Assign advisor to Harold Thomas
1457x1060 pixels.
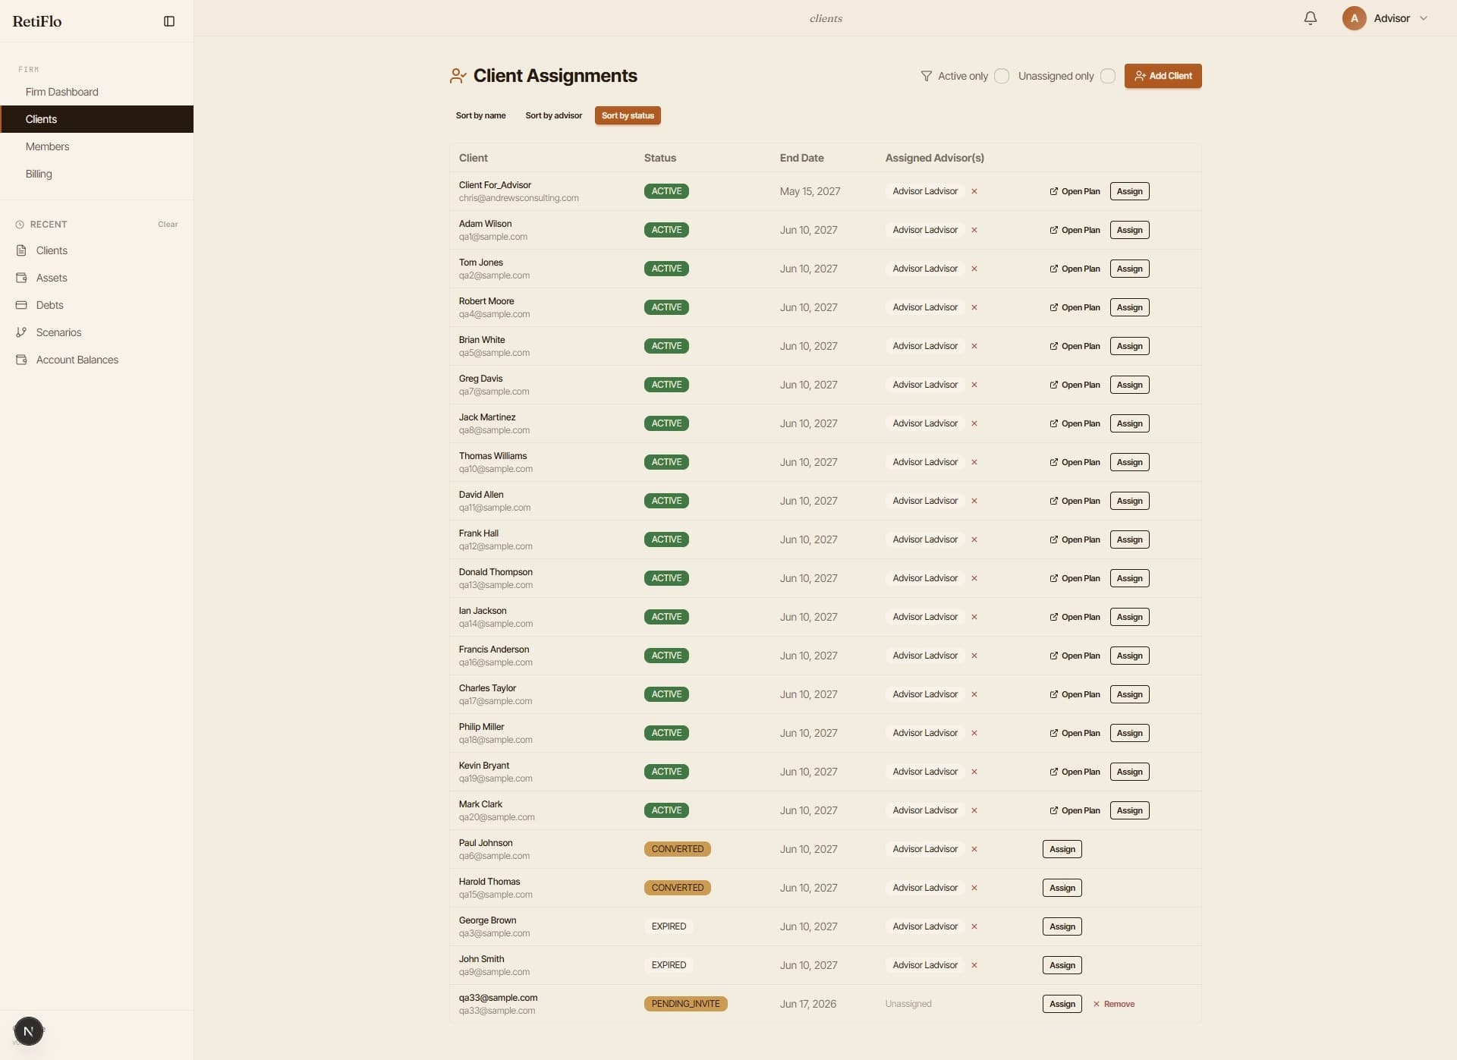tap(1062, 888)
